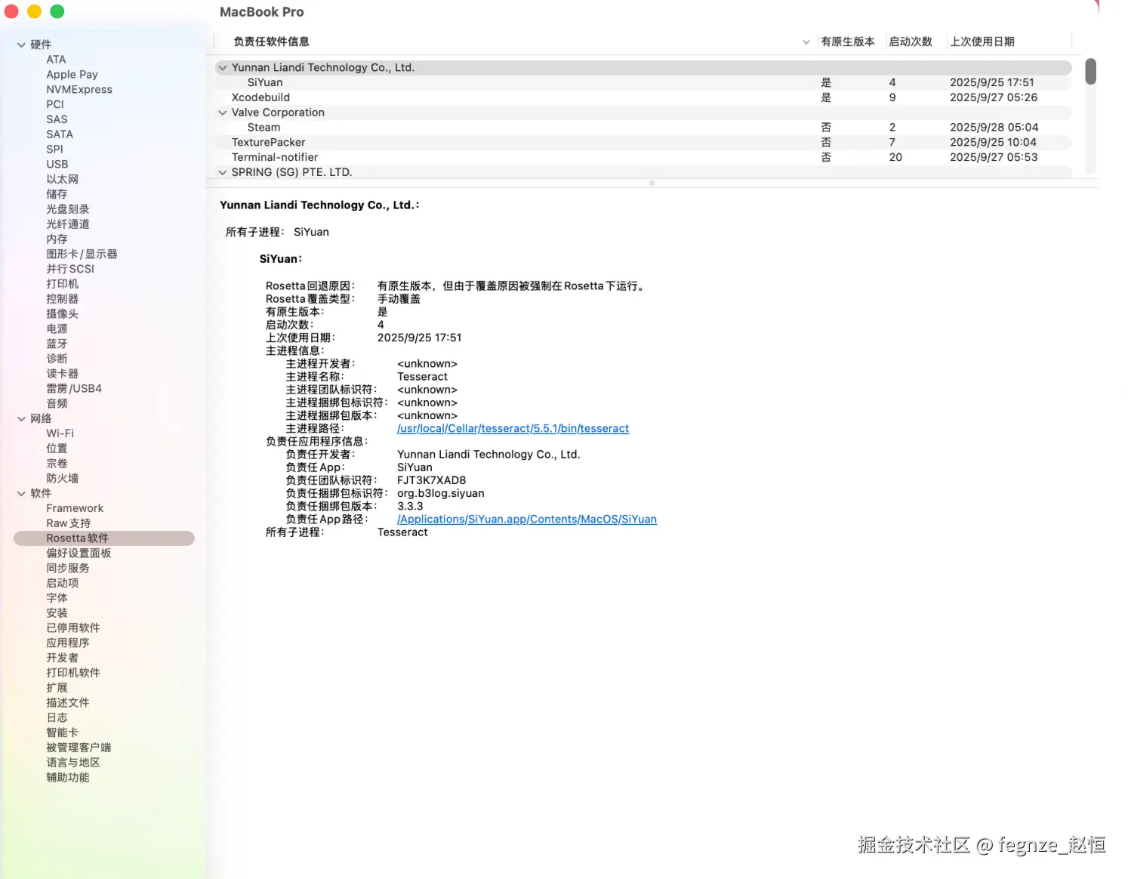Select 读卡器 sidebar item
Screen dimensions: 1128x879
tap(62, 374)
